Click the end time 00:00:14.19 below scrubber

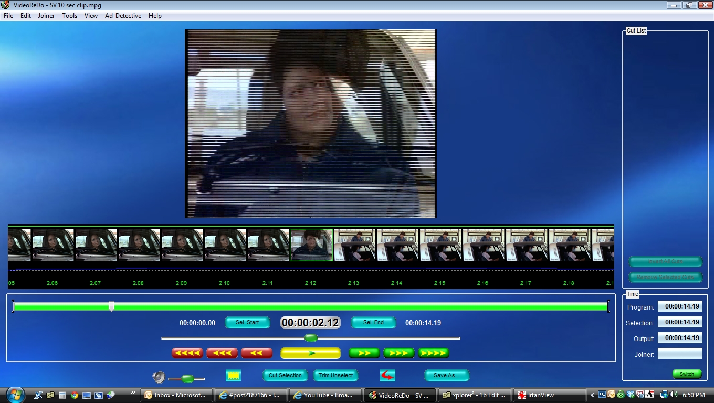[x=423, y=323]
